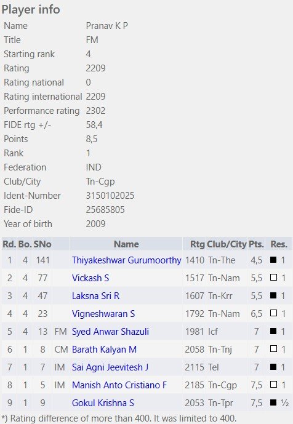The width and height of the screenshot is (293, 424).
Task: Click the white piece icon in round 8
Action: (x=273, y=385)
